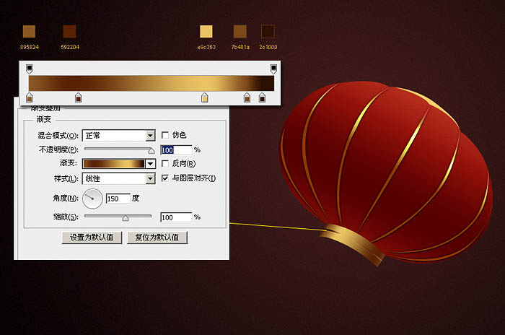Open the 混合模式 blend mode dropdown showing 正常
Image resolution: width=505 pixels, height=335 pixels.
[119, 136]
